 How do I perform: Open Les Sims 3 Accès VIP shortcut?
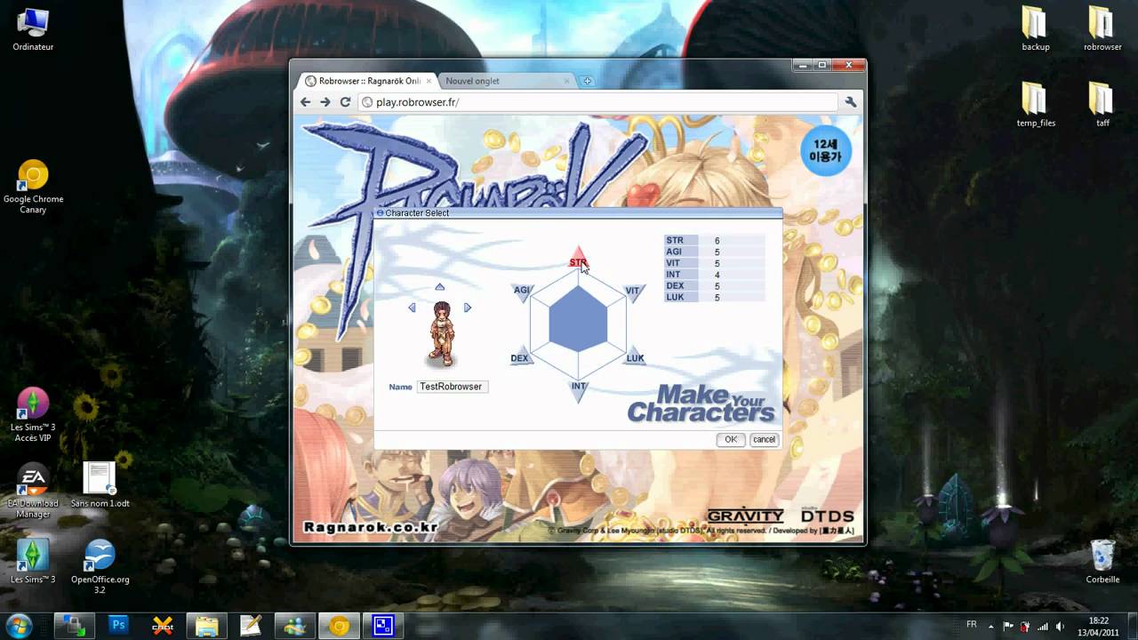33,415
